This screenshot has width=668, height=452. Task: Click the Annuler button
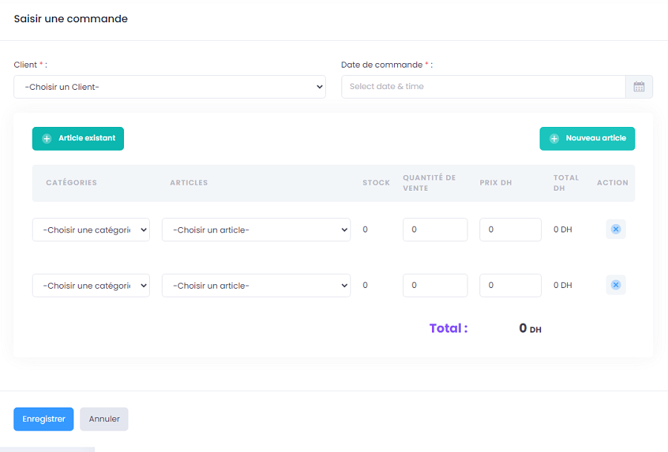(x=104, y=419)
